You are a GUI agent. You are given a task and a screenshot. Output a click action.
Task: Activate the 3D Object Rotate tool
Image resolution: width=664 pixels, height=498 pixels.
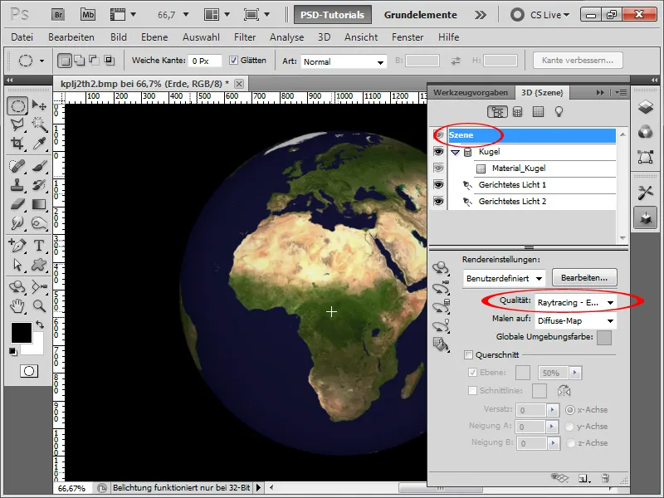(17, 286)
